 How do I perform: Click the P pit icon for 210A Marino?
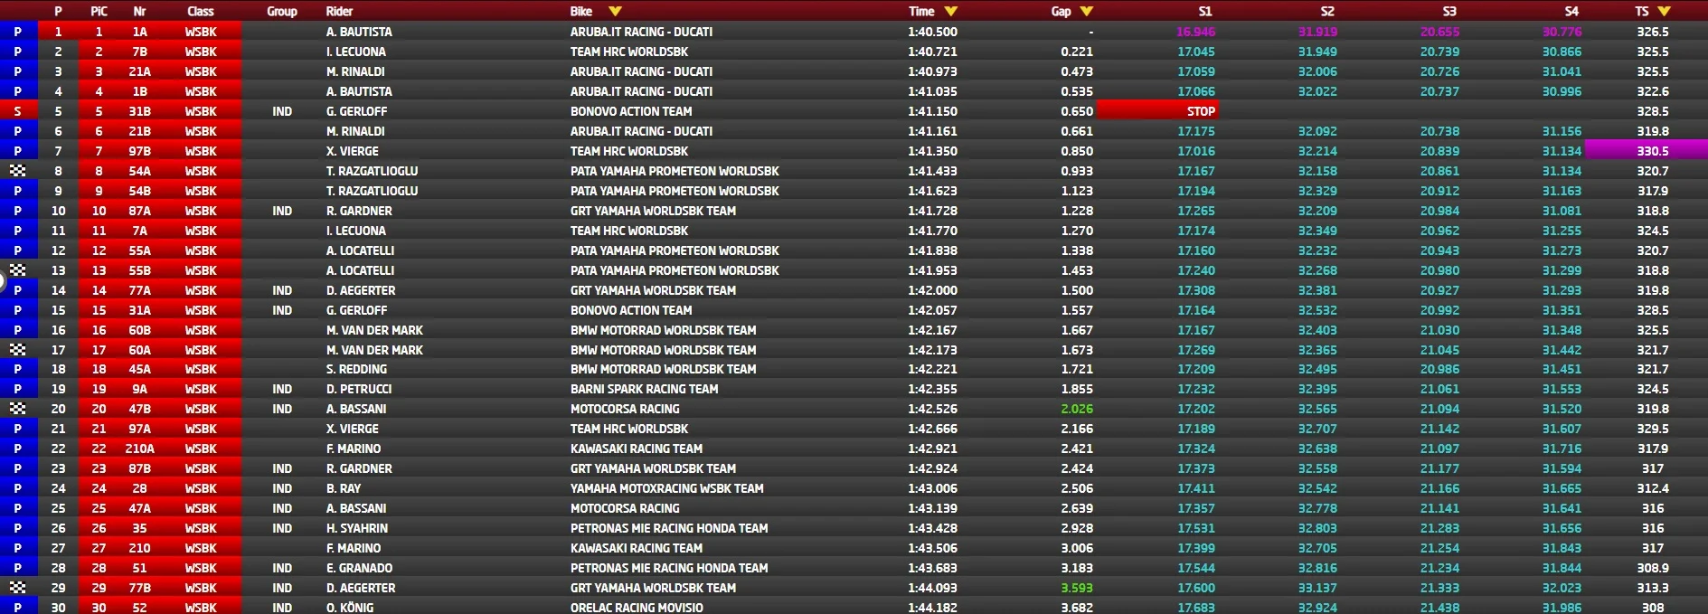click(18, 449)
